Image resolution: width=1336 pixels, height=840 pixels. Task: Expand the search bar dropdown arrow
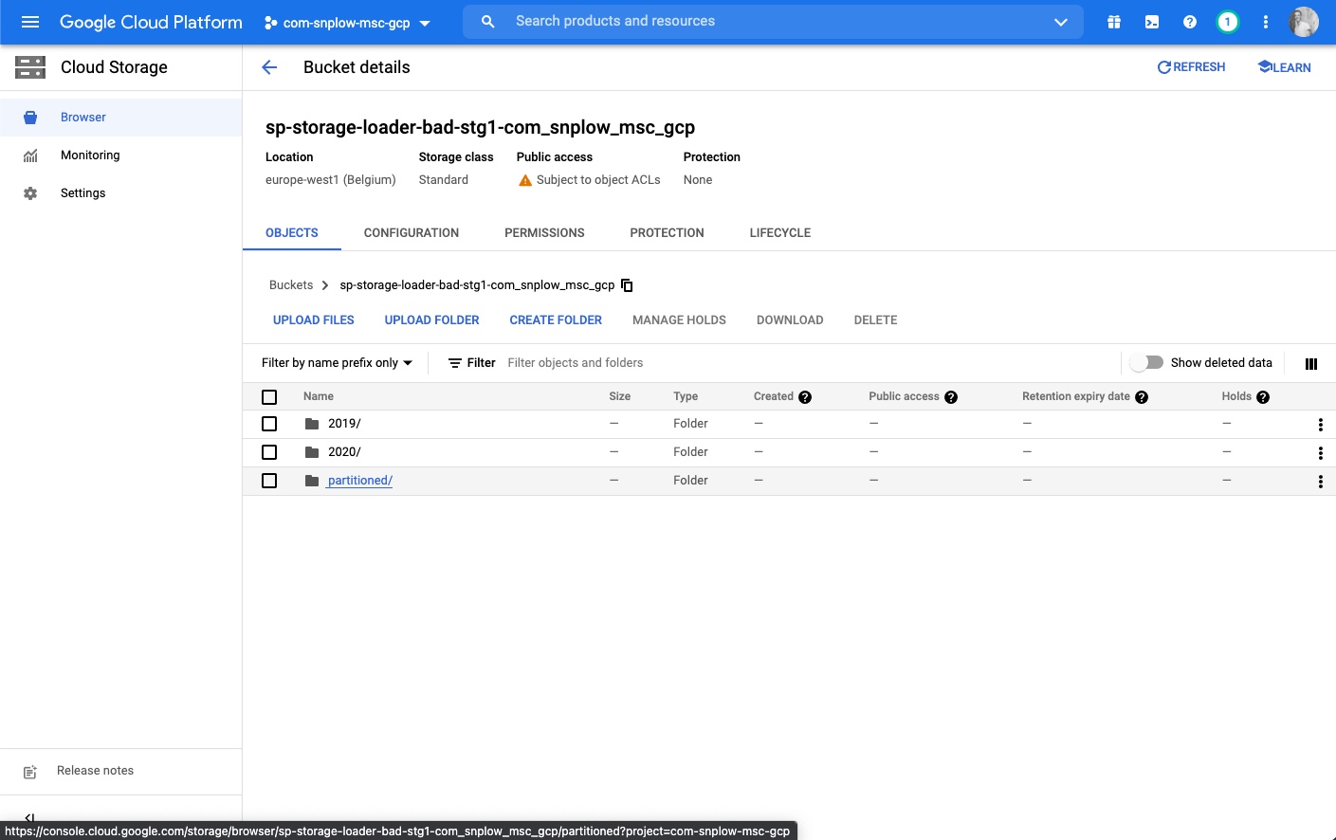tap(1061, 22)
